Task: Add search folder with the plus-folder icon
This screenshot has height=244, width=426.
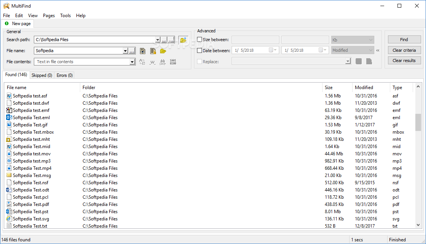Action: click(183, 40)
